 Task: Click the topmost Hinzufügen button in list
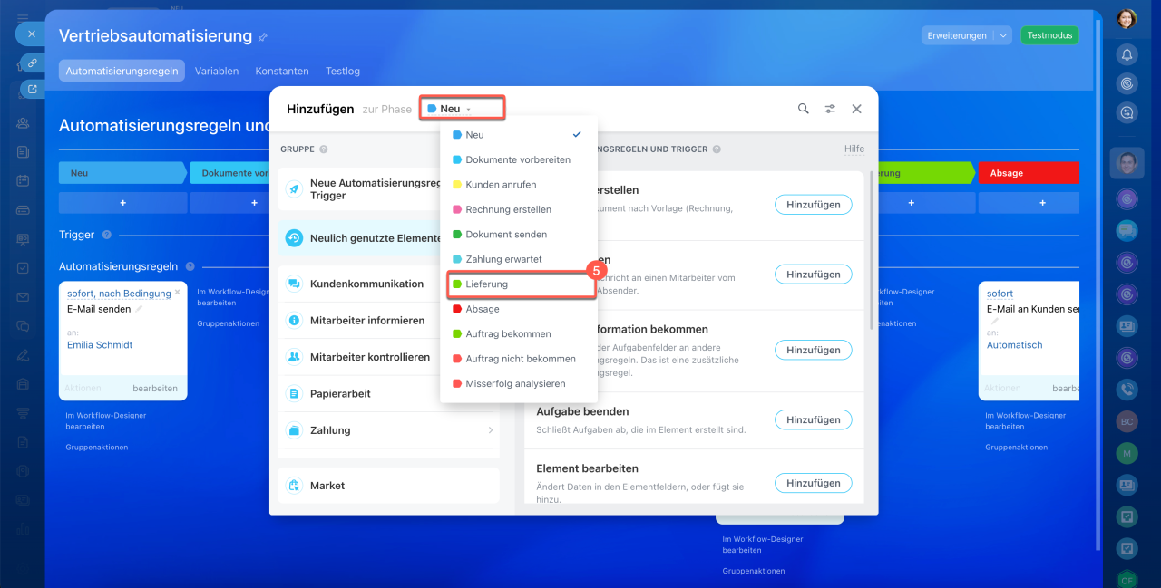[x=814, y=205]
